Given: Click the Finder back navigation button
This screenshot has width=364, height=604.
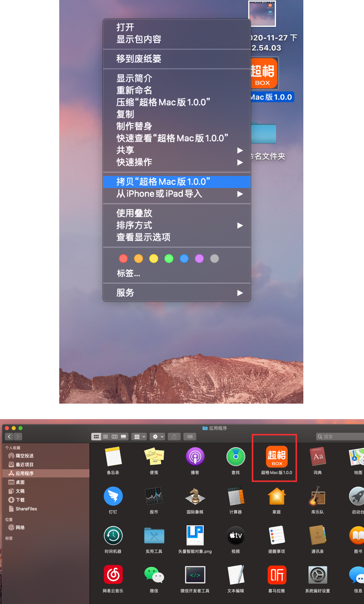Looking at the screenshot, I should click(x=9, y=437).
